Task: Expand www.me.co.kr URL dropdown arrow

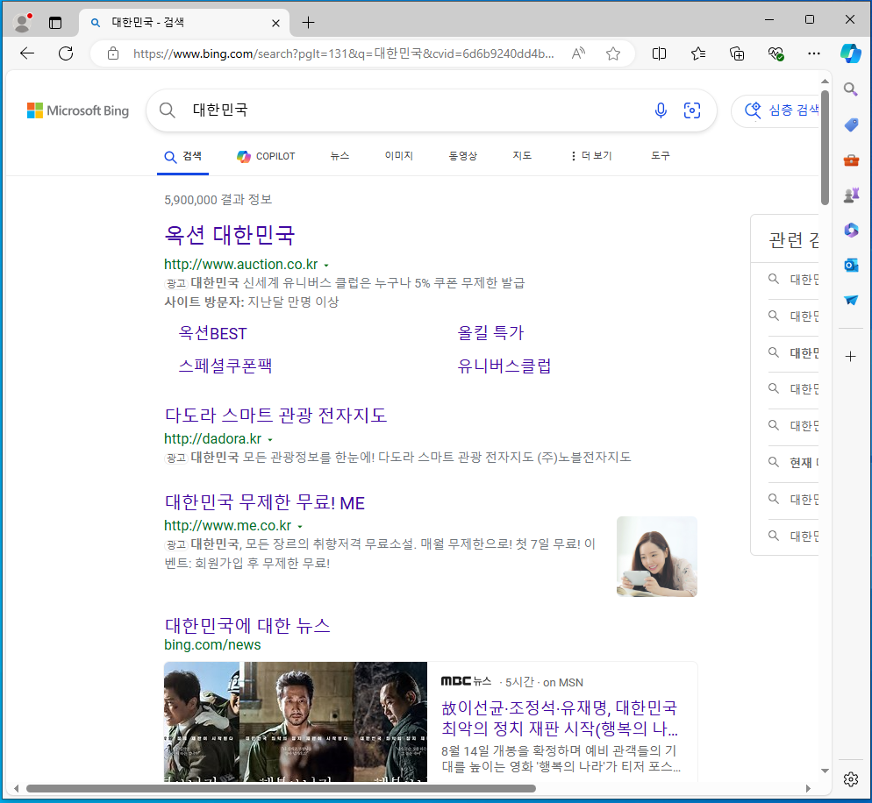Action: (300, 526)
